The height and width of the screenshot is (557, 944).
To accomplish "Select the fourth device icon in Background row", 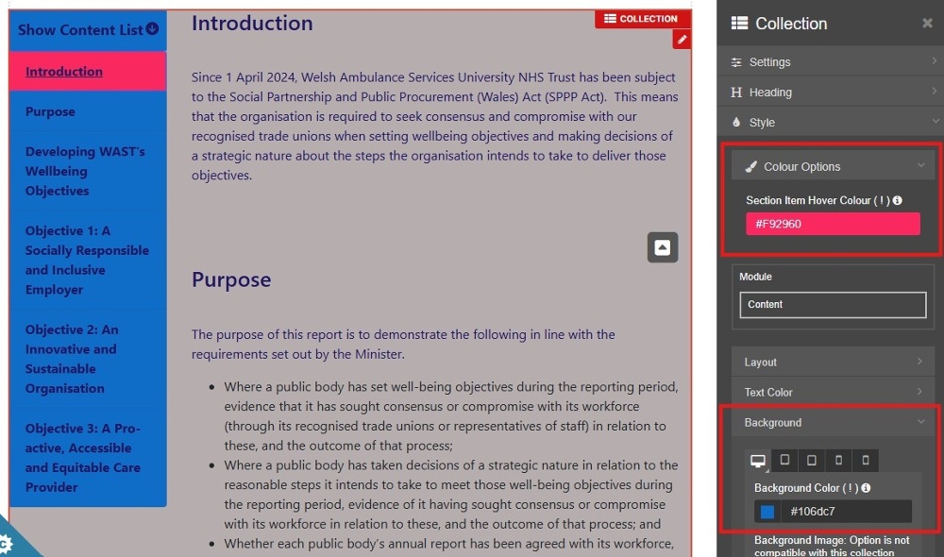I will pyautogui.click(x=838, y=461).
